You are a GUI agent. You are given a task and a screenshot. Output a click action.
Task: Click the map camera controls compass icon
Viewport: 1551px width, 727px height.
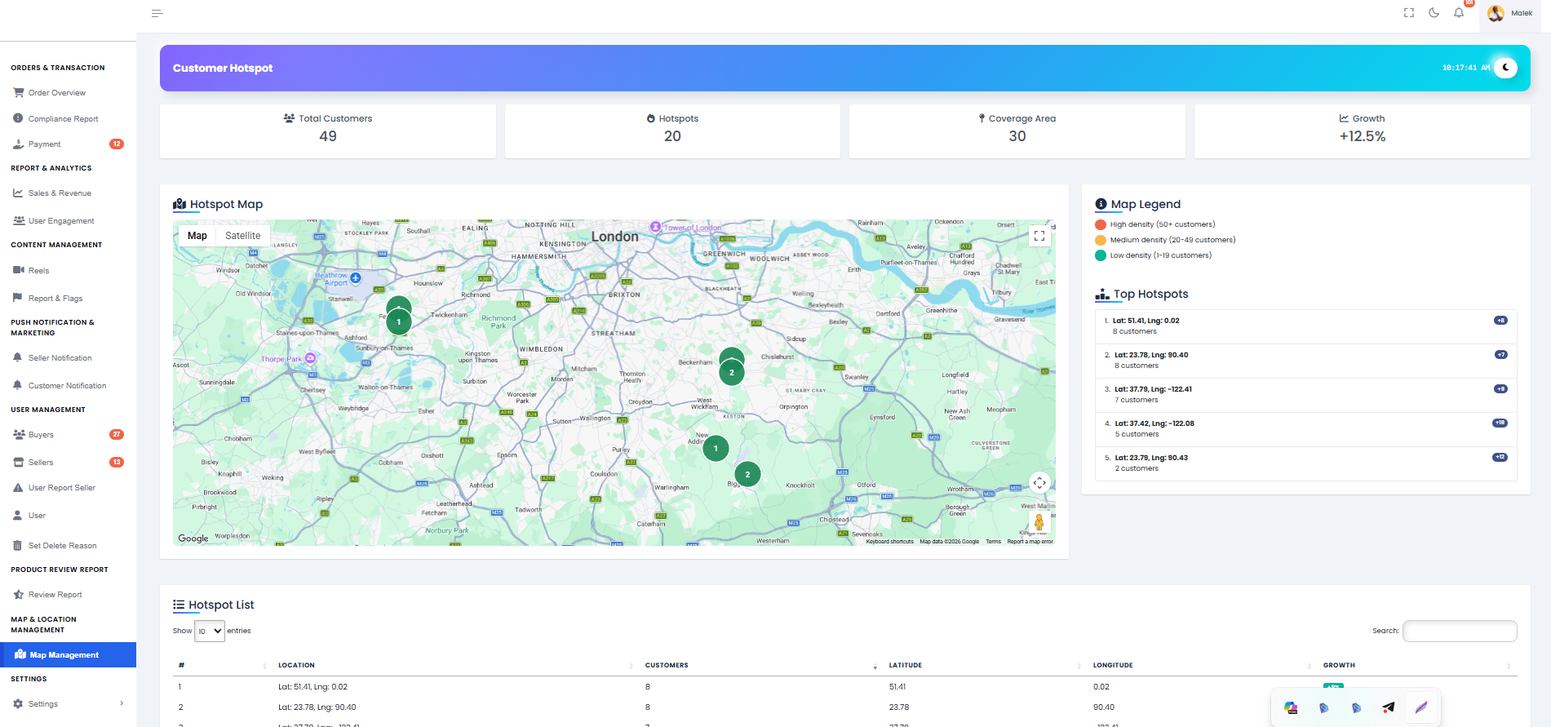(1039, 483)
